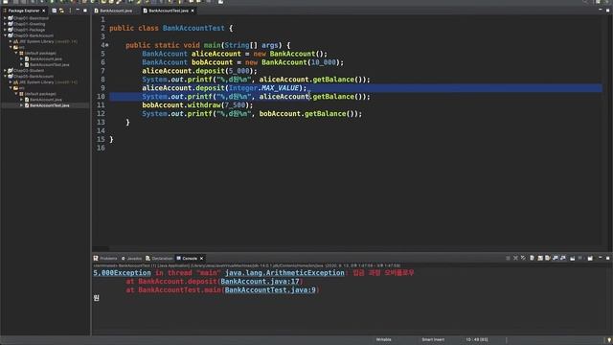Click cursor position 10:49 in status bar
This screenshot has height=345, width=613.
[477, 339]
